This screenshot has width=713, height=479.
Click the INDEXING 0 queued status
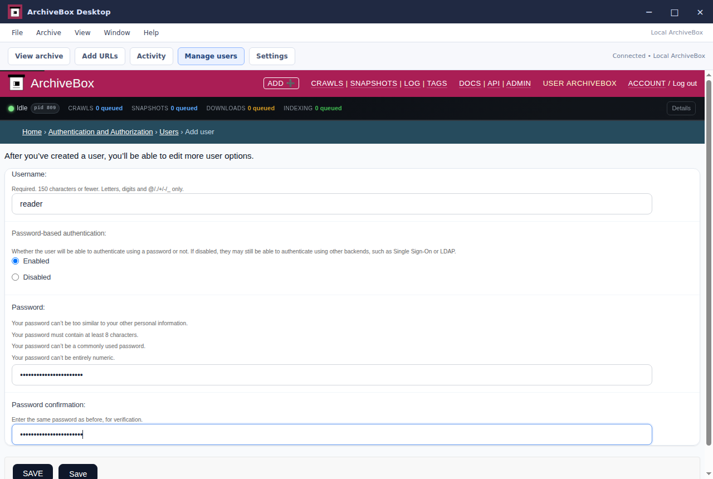point(312,108)
